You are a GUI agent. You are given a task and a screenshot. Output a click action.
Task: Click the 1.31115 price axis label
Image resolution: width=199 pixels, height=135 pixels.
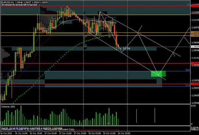click(195, 20)
